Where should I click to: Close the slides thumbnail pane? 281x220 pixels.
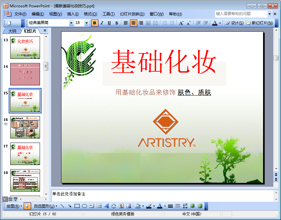pos(45,31)
